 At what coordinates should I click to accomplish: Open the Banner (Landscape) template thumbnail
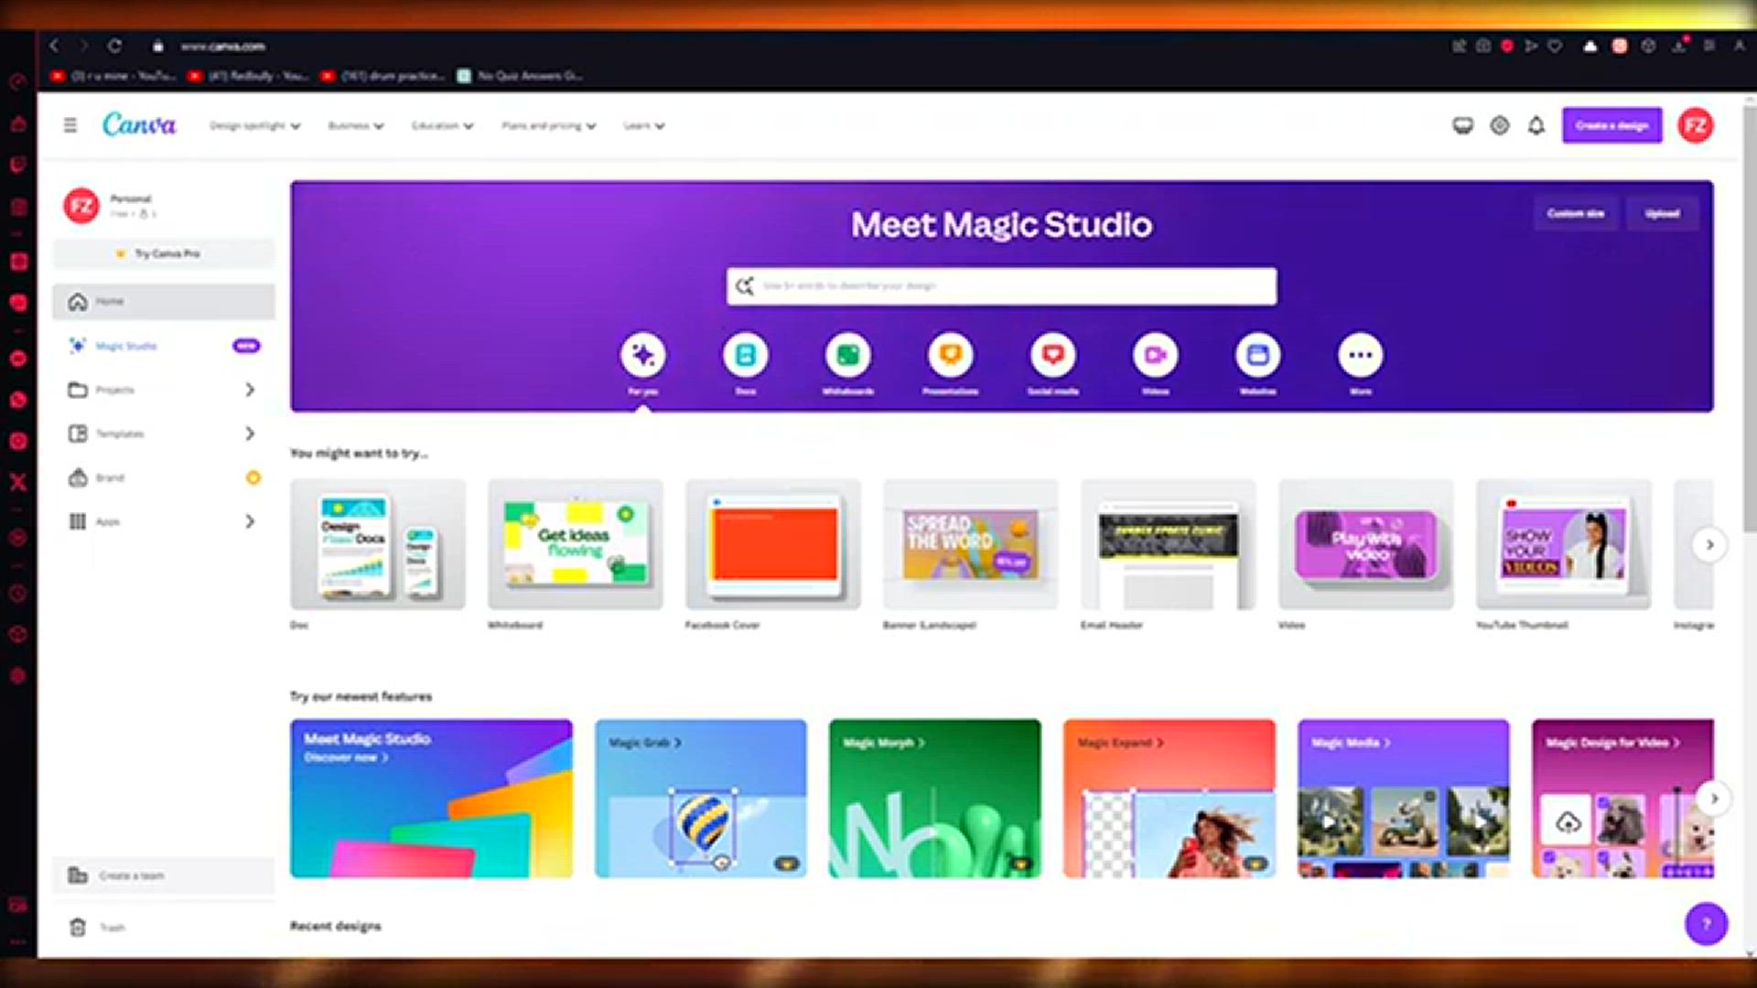(x=971, y=544)
